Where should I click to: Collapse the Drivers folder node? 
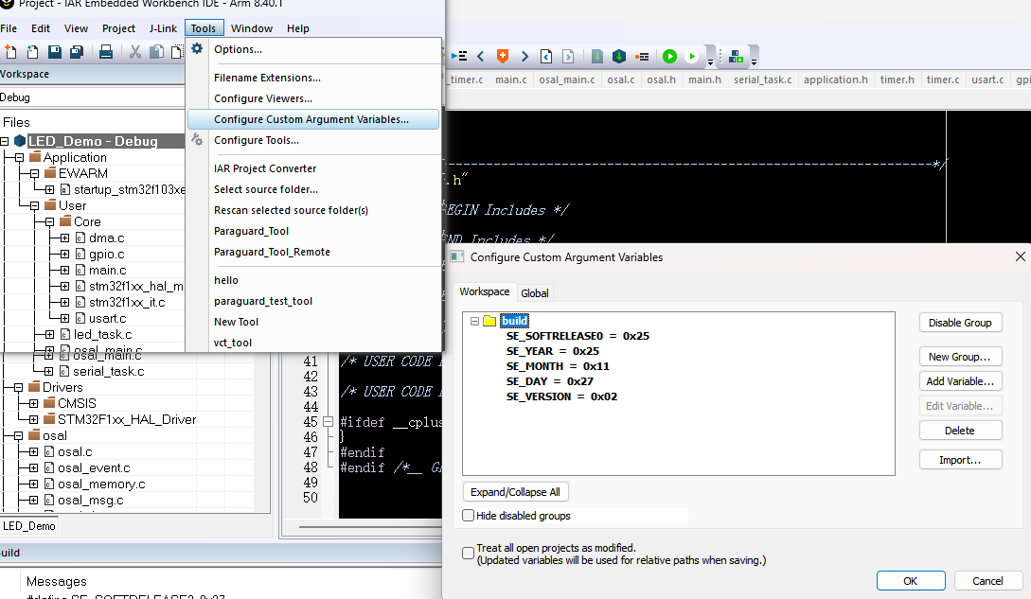click(x=18, y=387)
